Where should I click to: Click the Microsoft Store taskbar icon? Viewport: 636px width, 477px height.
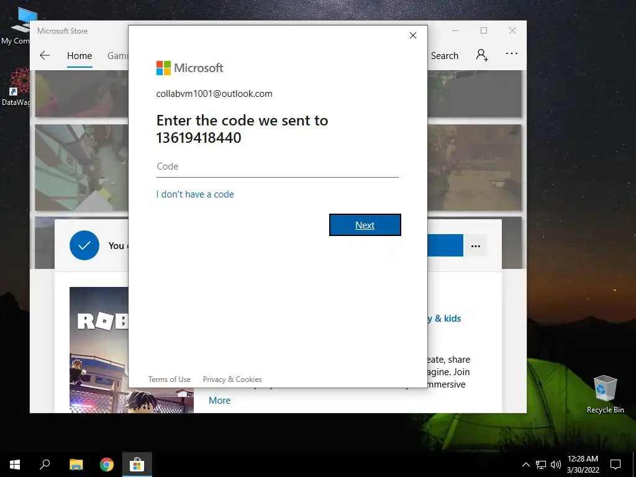(137, 465)
